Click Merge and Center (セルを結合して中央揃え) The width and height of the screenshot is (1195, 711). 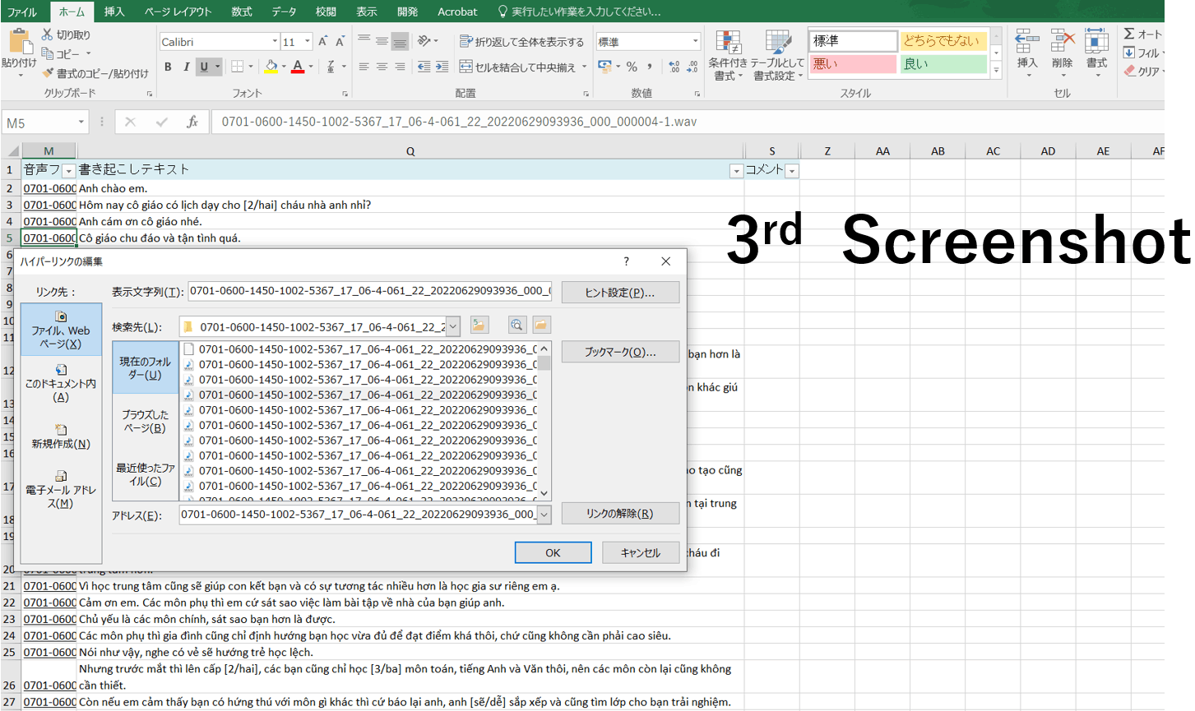point(517,67)
